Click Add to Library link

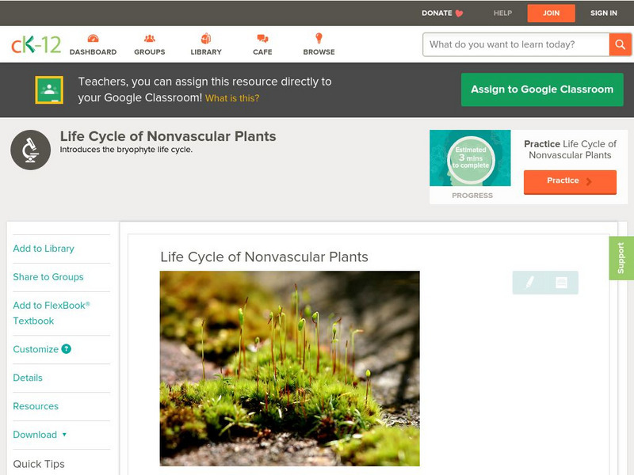click(x=44, y=249)
